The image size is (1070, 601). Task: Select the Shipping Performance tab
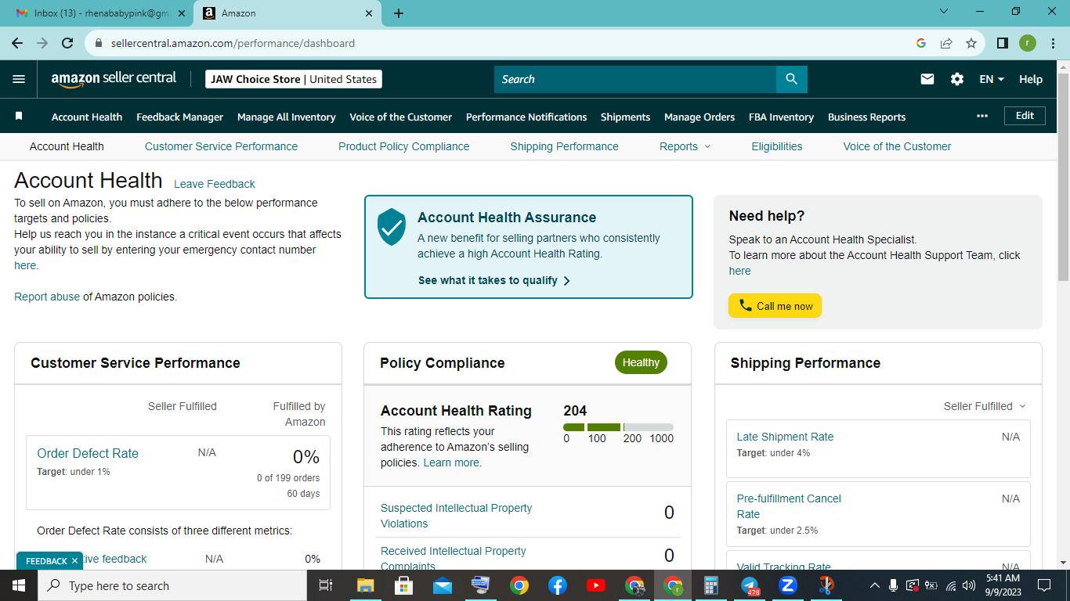pyautogui.click(x=564, y=146)
